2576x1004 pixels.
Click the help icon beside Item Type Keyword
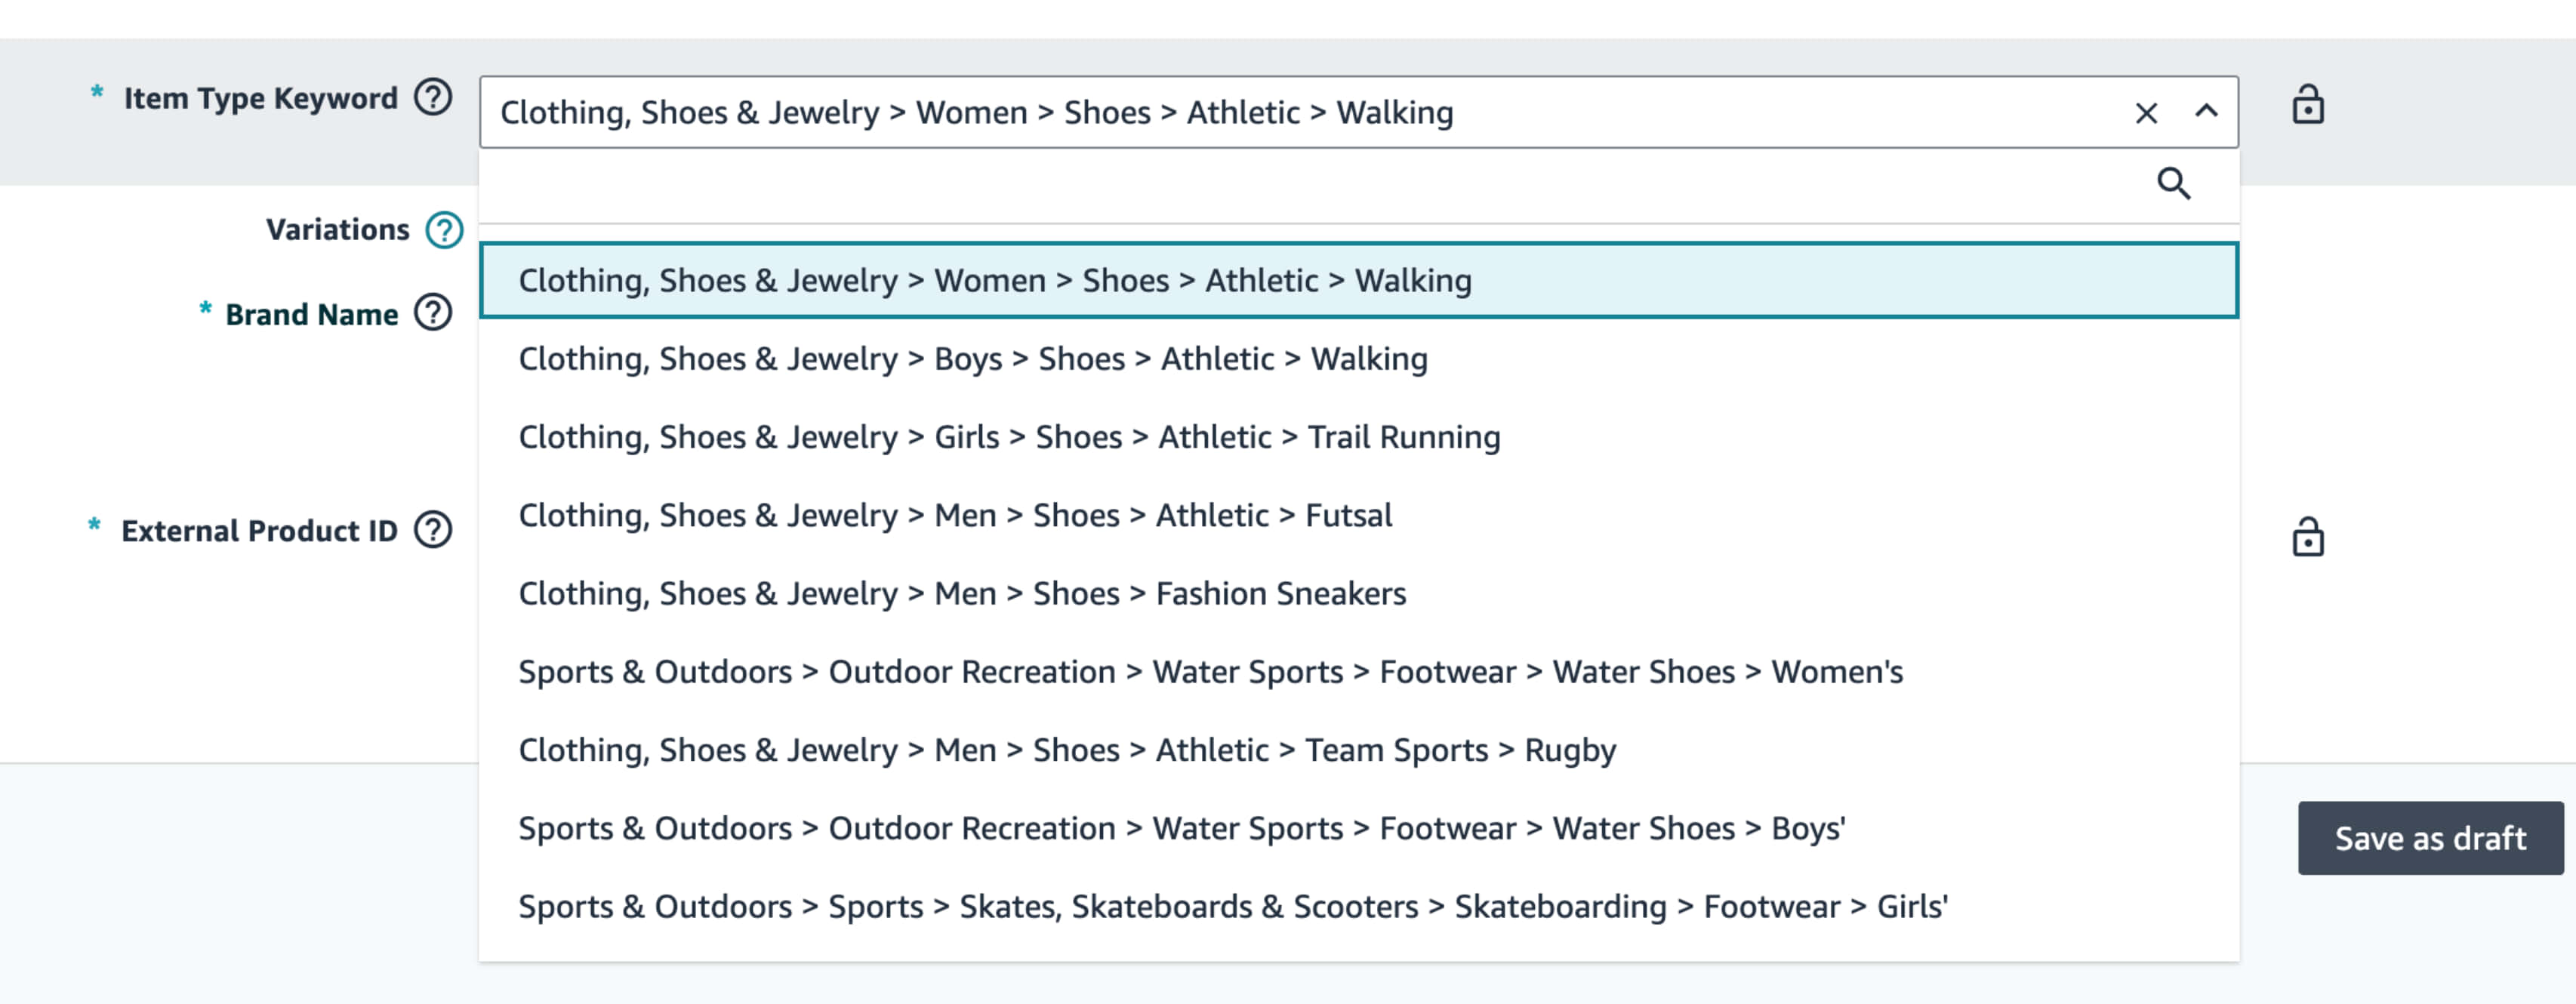click(x=433, y=98)
